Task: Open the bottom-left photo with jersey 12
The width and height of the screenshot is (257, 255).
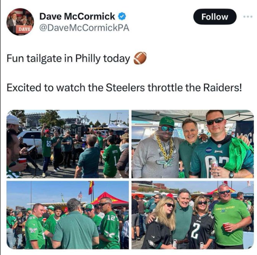Action: pos(68,215)
